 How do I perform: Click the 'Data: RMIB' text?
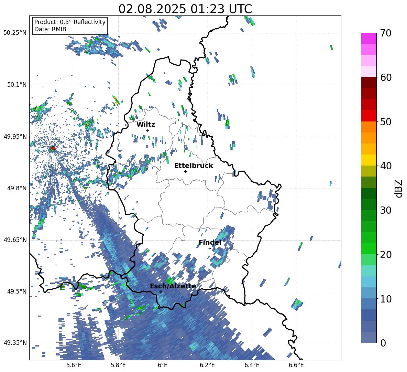(x=50, y=29)
